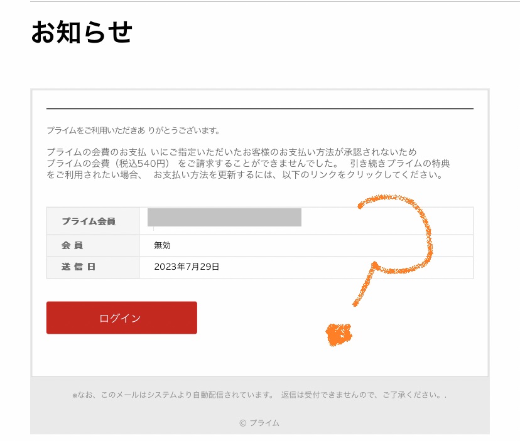Screen dimensions: 520x441
Task: Click the sentence beginning プライムの会費のお支払
Action: point(231,152)
